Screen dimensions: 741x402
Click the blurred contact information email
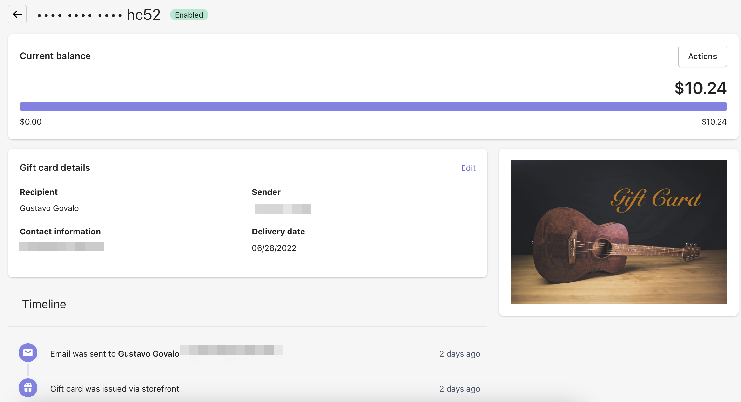click(x=61, y=247)
